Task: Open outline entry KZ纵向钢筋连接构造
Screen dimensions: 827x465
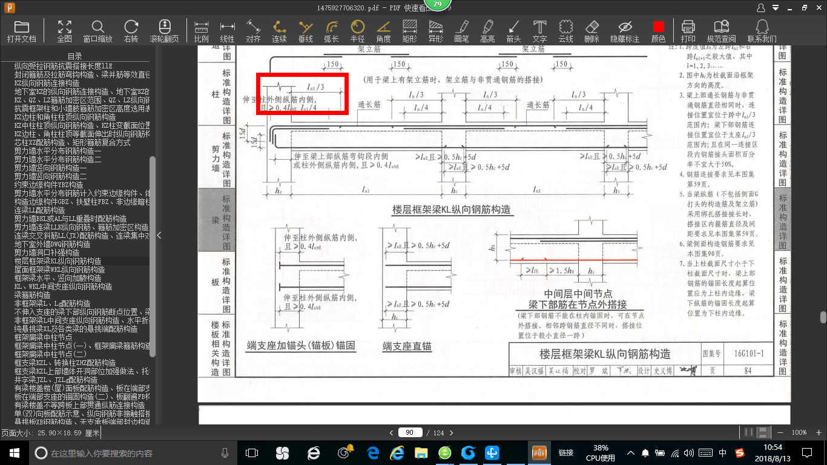Action: [x=47, y=83]
